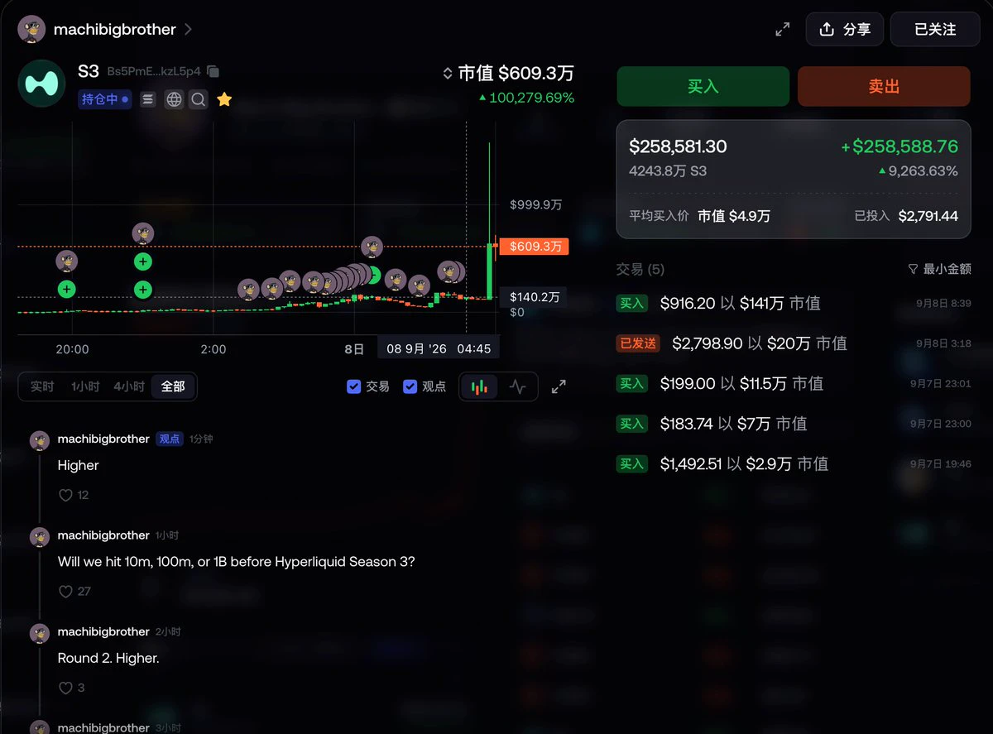Select the 全部 timeframe tab
993x734 pixels.
(173, 386)
